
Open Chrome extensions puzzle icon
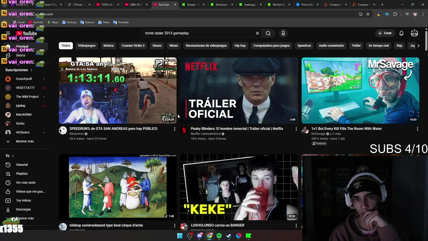[x=395, y=14]
